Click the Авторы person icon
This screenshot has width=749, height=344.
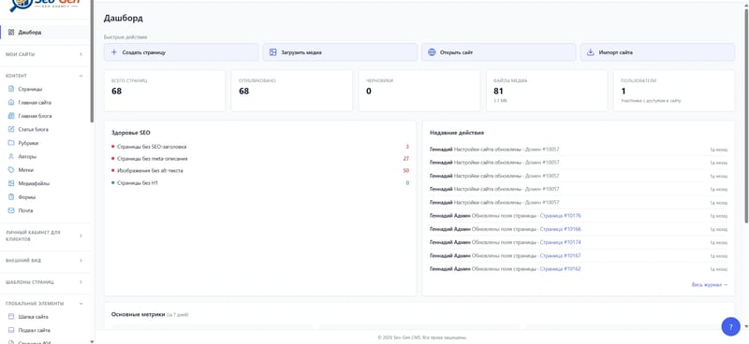(11, 156)
